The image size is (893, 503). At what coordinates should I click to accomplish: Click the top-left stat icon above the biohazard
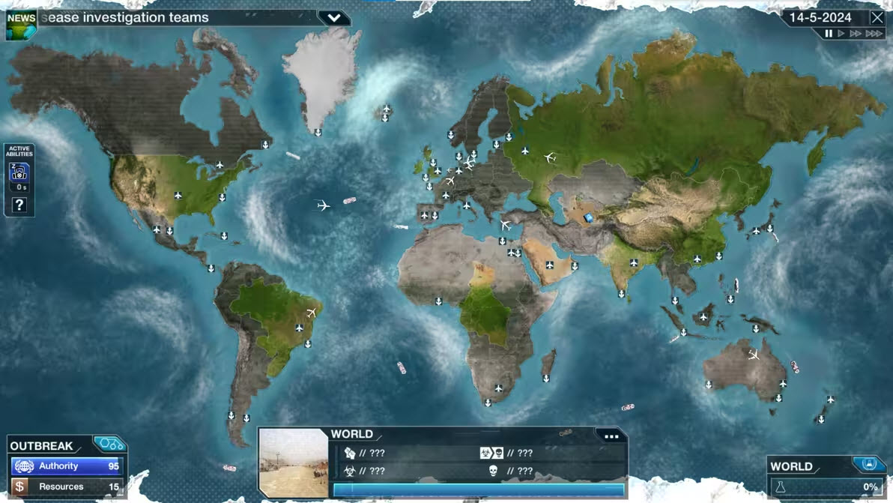(x=350, y=453)
